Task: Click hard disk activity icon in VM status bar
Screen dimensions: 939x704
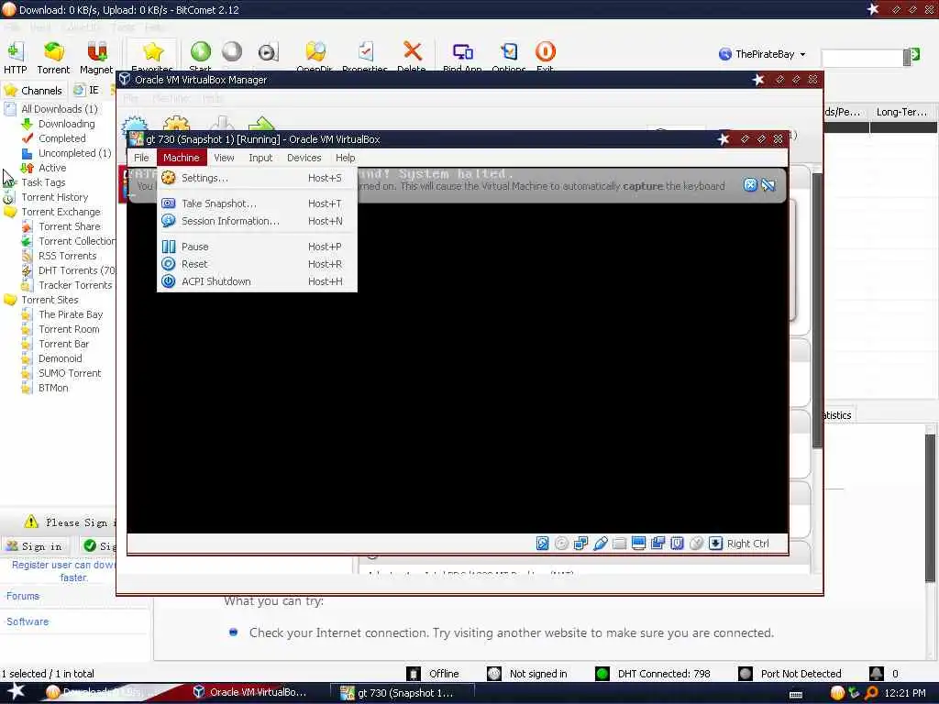Action: pos(542,544)
